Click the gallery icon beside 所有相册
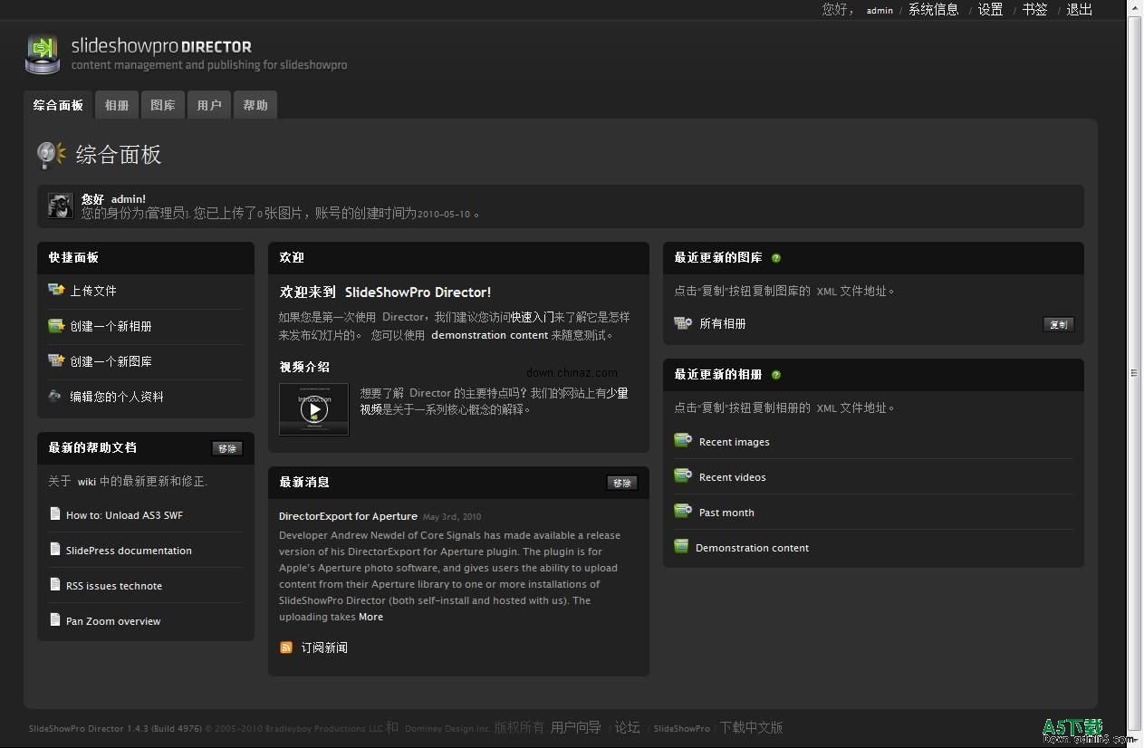Screen dimensions: 1144x748 click(683, 322)
